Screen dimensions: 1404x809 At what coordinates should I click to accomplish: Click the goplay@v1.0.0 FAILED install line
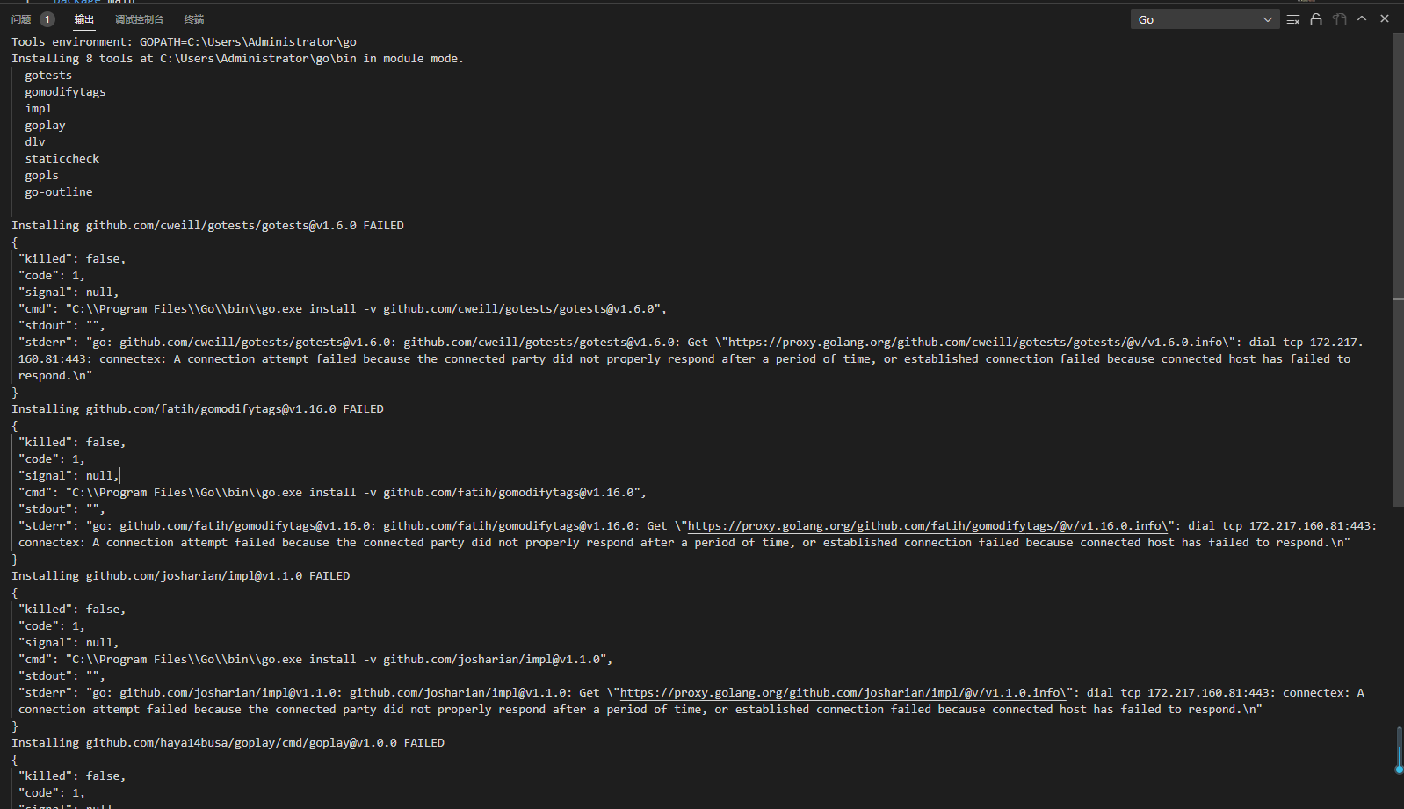228,743
